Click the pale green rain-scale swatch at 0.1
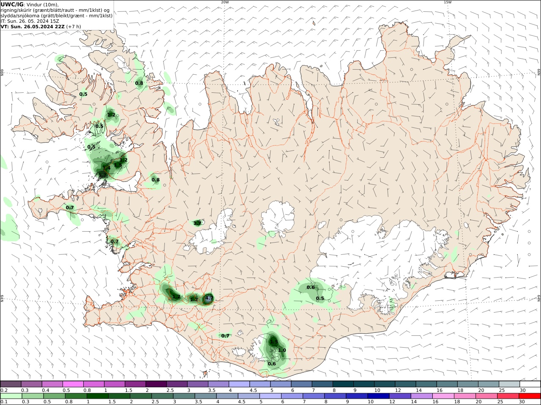This screenshot has width=541, height=405. (x=11, y=396)
